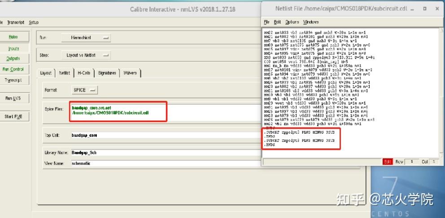445x218 pixels.
Task: Select the subcircuit.cdl path in Spice Files
Action: [x=110, y=113]
